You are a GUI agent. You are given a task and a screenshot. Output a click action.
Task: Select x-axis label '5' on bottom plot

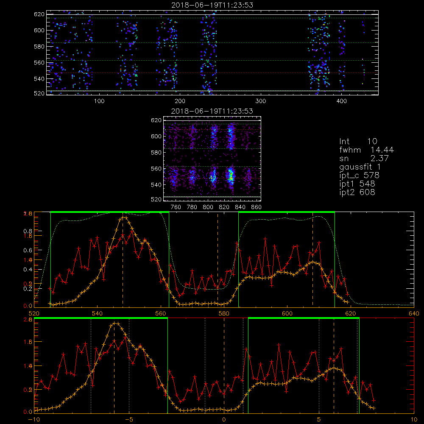tap(319, 420)
